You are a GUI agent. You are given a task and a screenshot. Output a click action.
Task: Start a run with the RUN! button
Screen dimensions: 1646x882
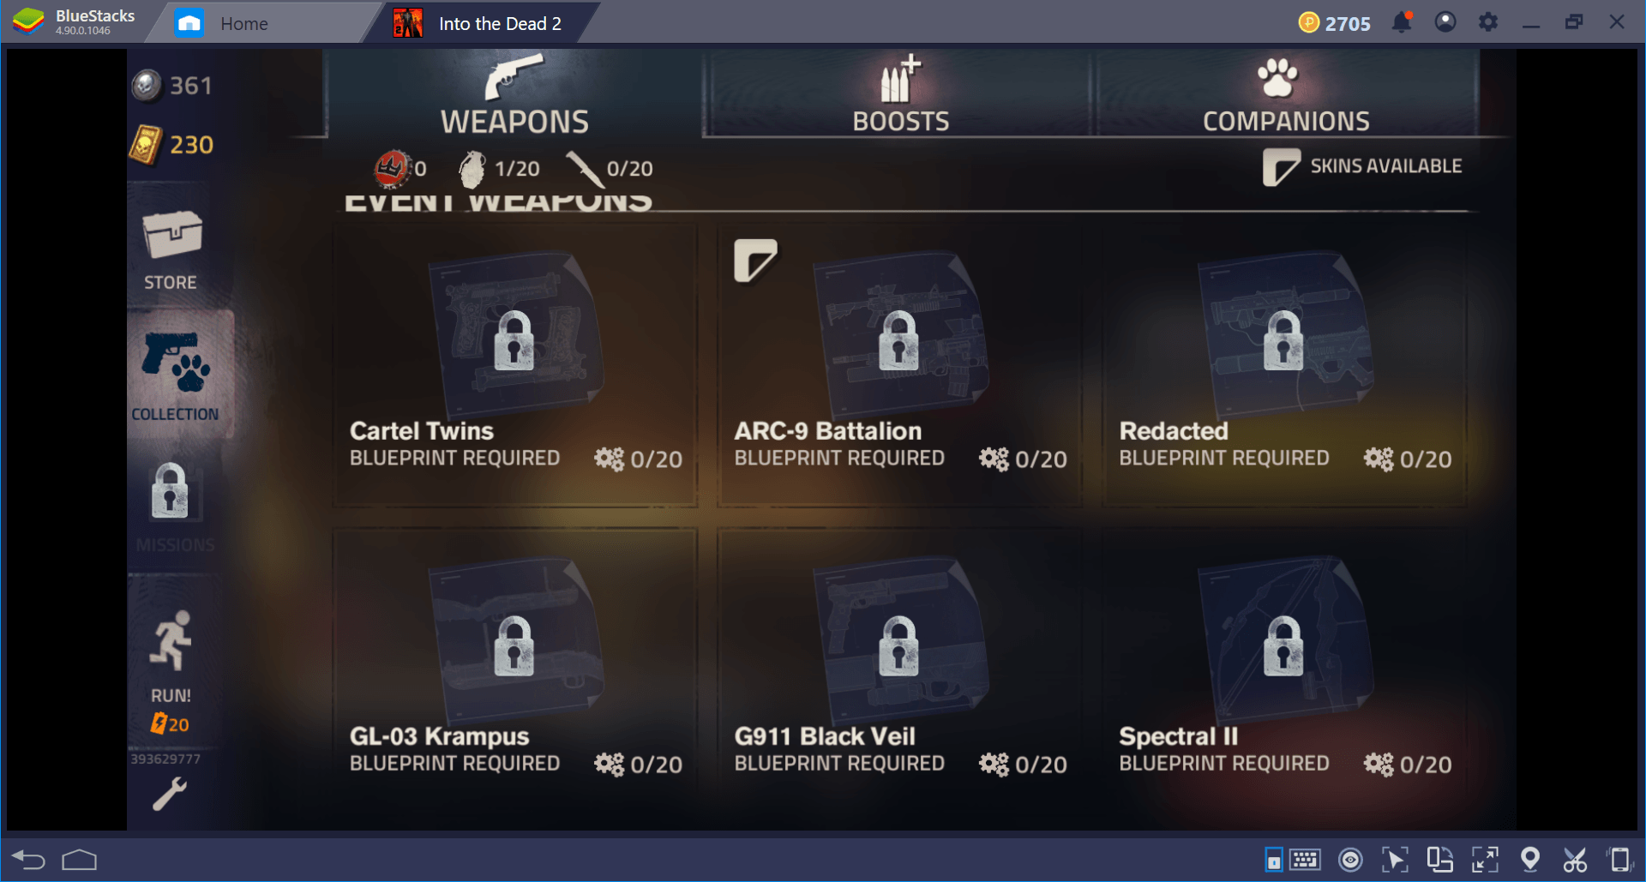171,670
